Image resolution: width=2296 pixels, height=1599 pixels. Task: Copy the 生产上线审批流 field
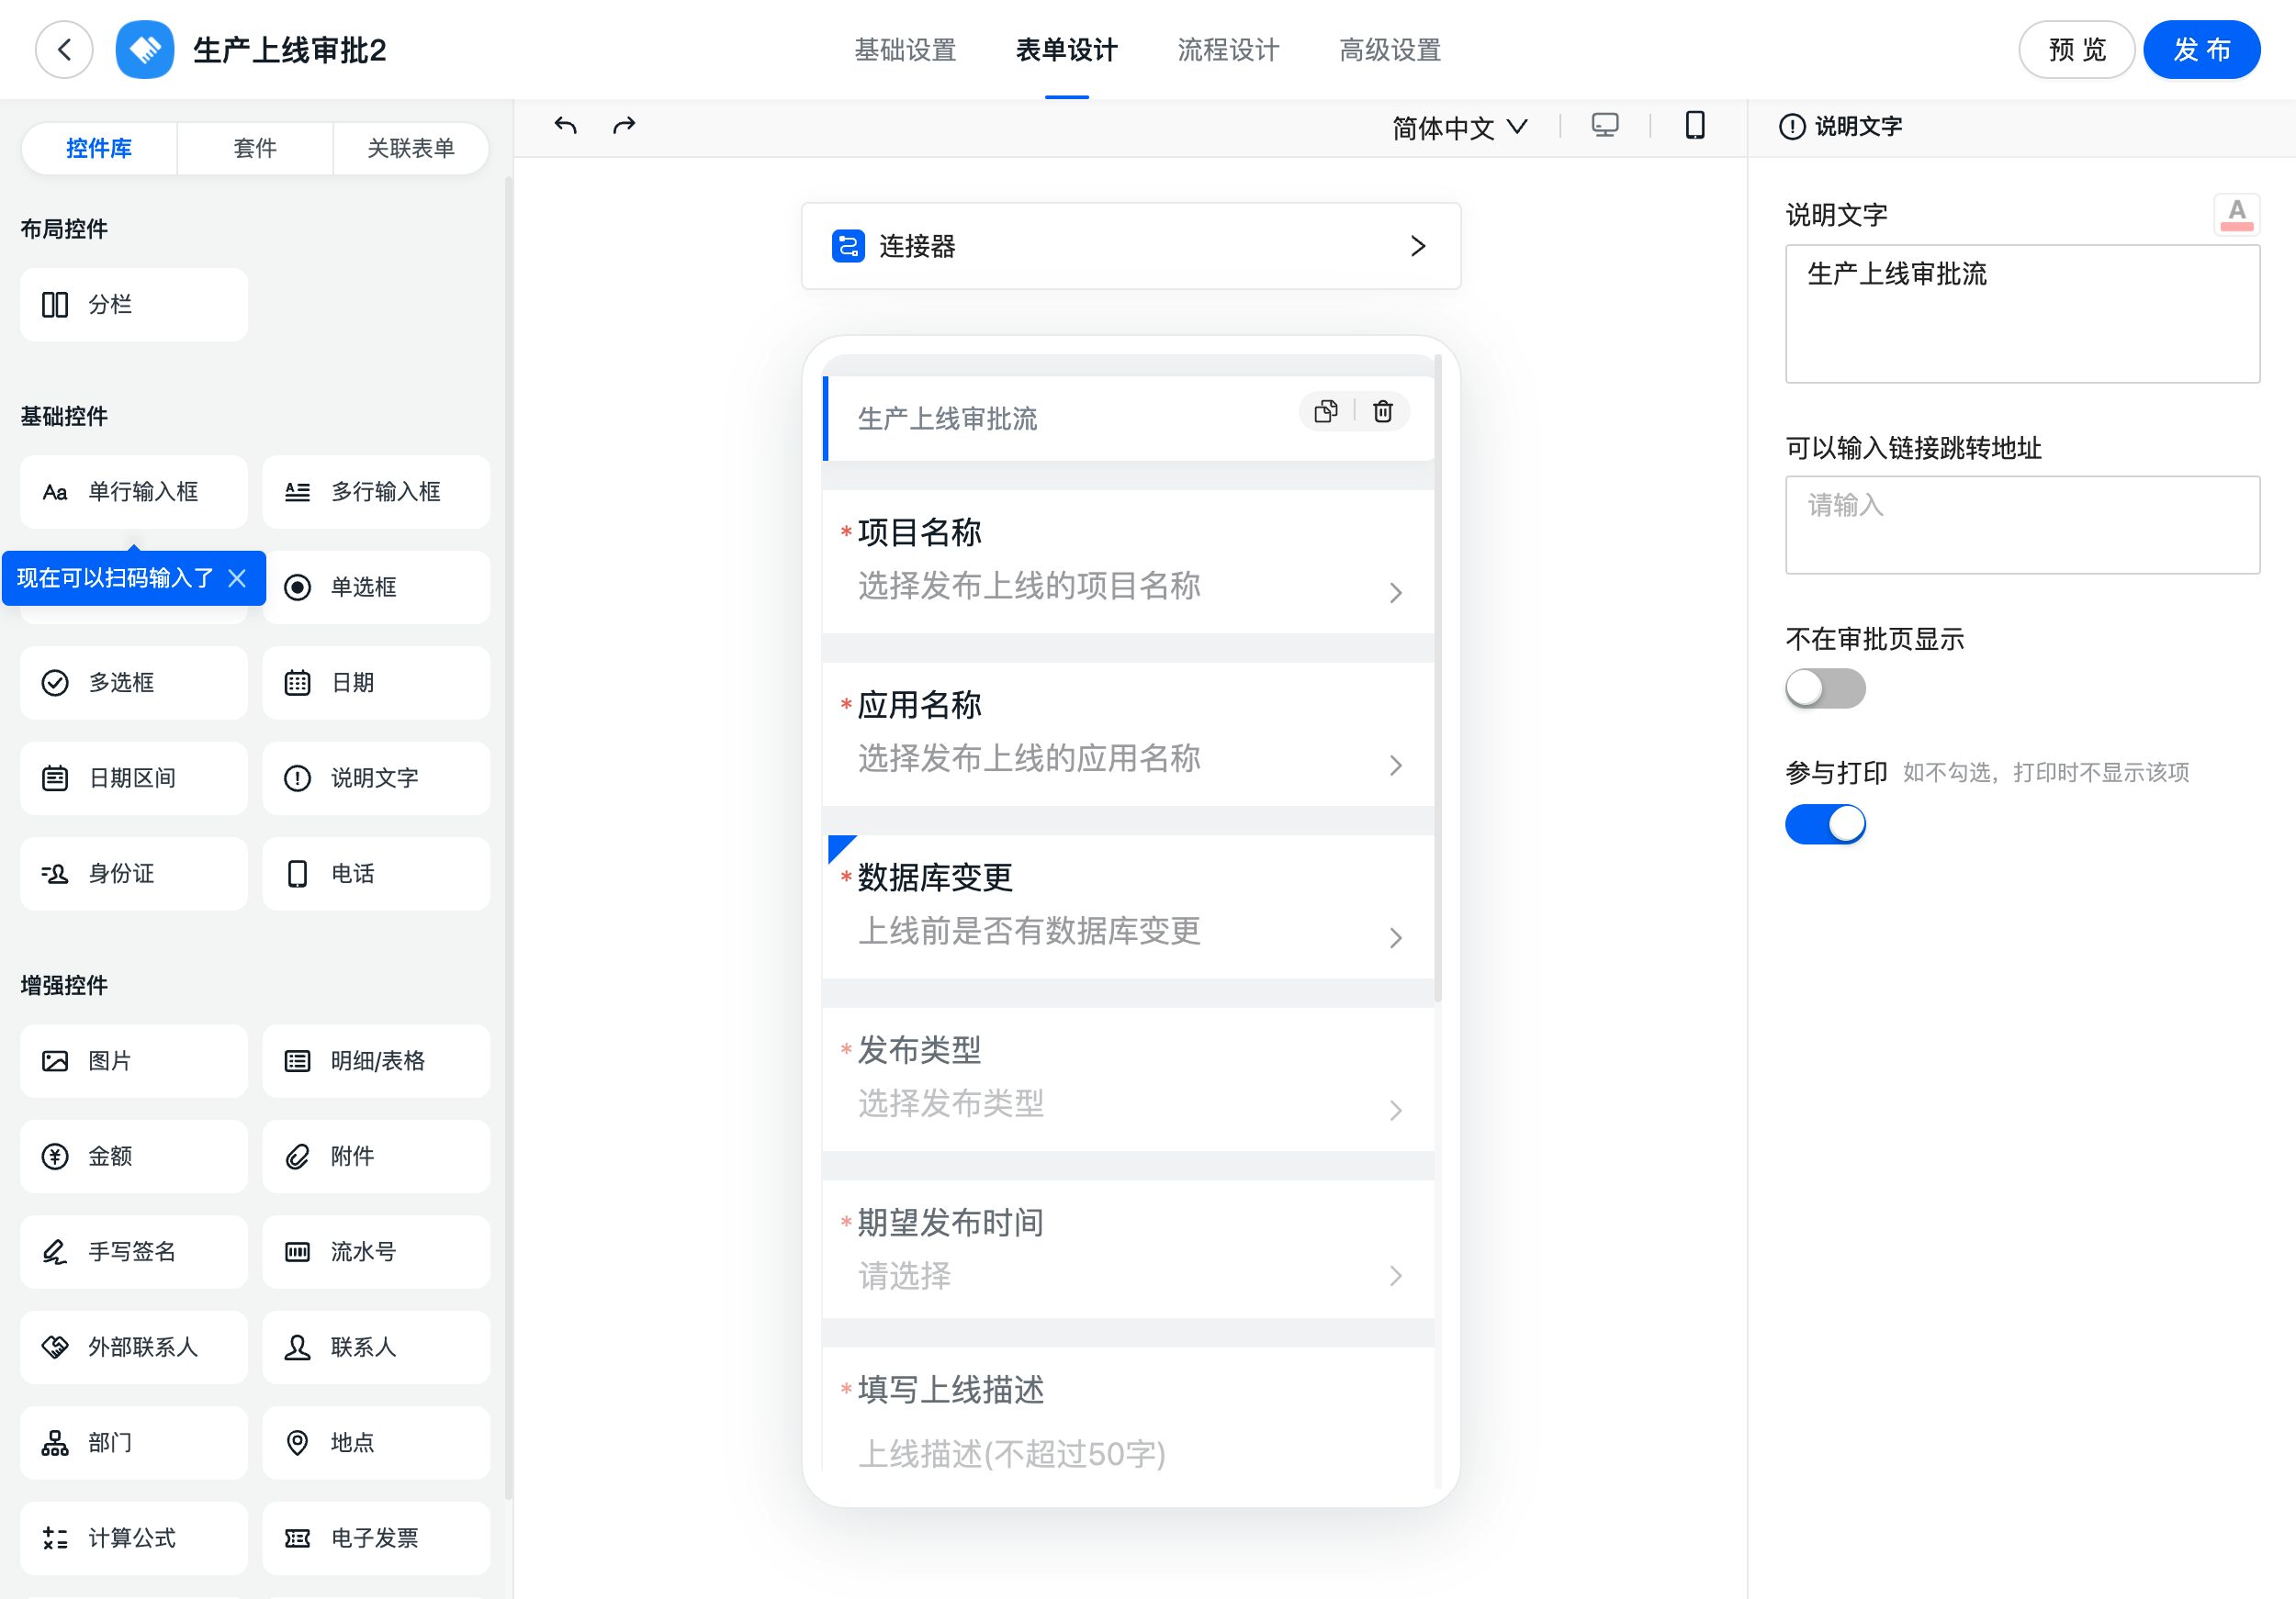point(1326,412)
